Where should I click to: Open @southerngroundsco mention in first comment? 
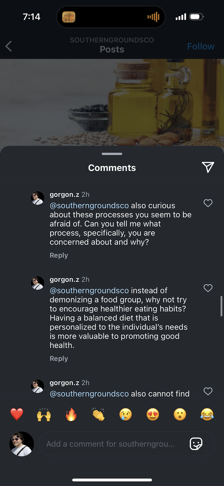(x=89, y=206)
